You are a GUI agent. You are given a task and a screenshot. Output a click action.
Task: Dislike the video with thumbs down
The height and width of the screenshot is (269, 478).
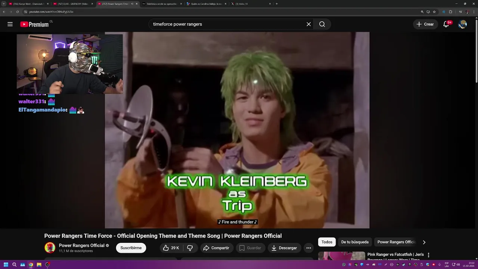coord(190,248)
